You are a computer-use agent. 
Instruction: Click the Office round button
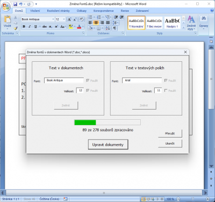tap(5, 6)
